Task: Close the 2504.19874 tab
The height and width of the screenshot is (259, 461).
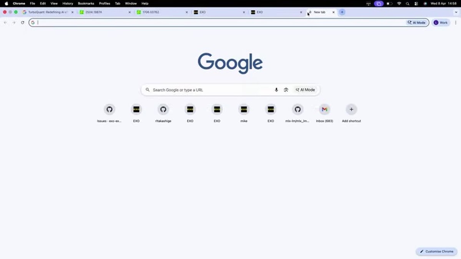Action: 129,12
